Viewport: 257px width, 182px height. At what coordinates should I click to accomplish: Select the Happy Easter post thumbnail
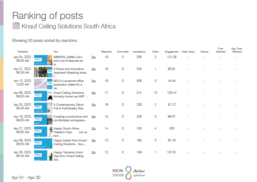(43, 143)
